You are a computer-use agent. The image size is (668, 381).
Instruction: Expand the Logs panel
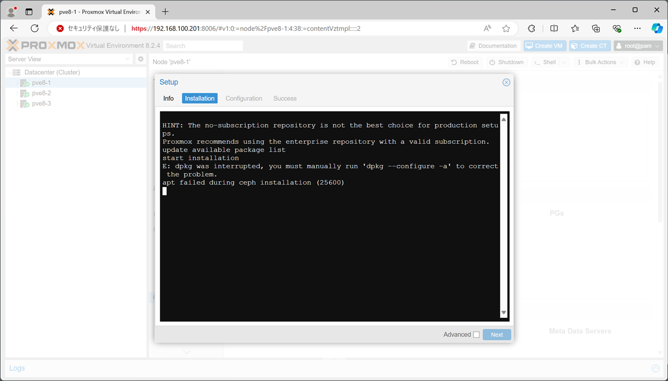pos(655,368)
